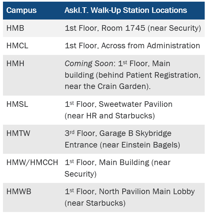Select the HMH campus cell
208x214 pixels.
coord(15,63)
